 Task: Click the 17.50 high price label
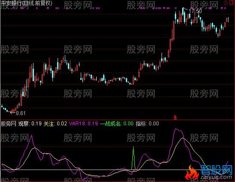(x=195, y=11)
